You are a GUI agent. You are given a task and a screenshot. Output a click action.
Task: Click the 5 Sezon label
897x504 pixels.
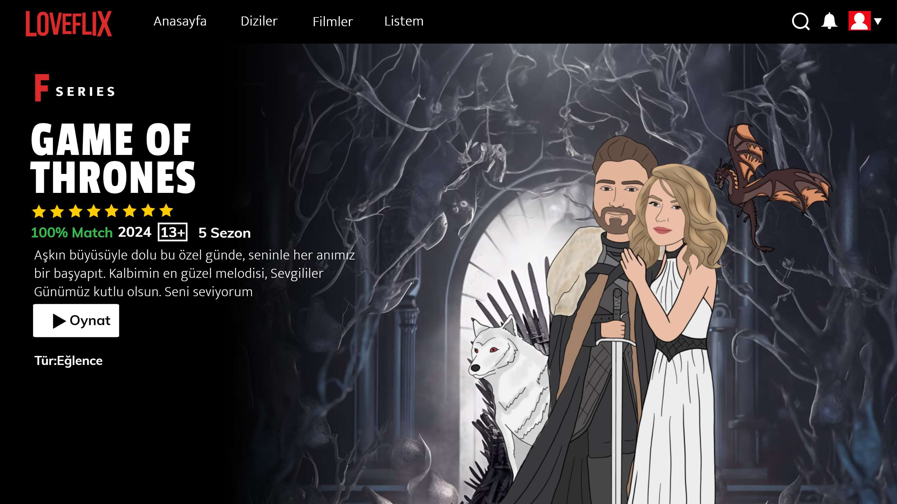[224, 233]
